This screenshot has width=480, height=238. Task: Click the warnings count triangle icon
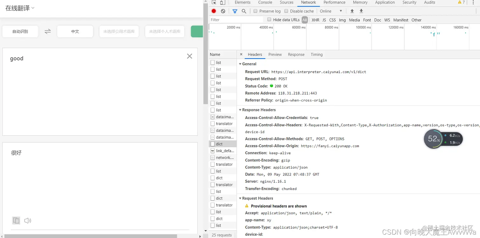460,2
